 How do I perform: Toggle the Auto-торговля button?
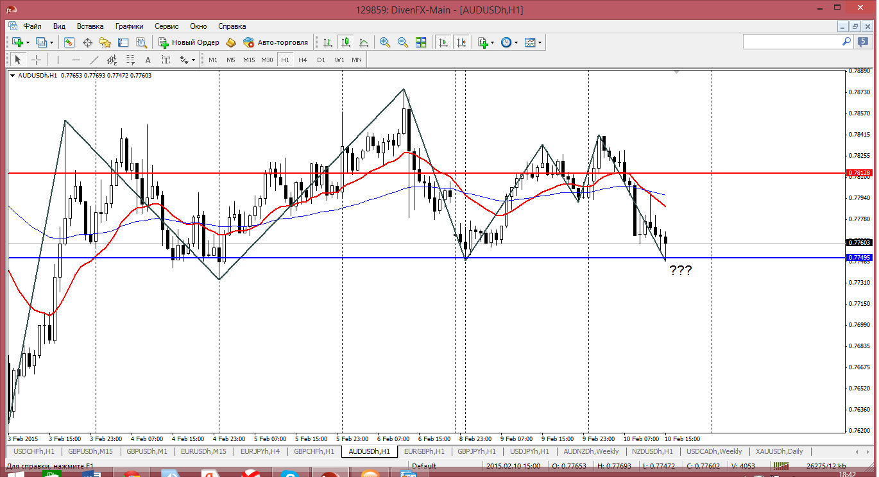coord(277,42)
